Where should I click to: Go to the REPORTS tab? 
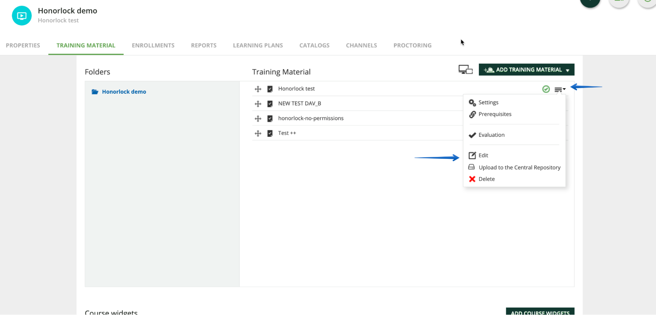(x=204, y=45)
